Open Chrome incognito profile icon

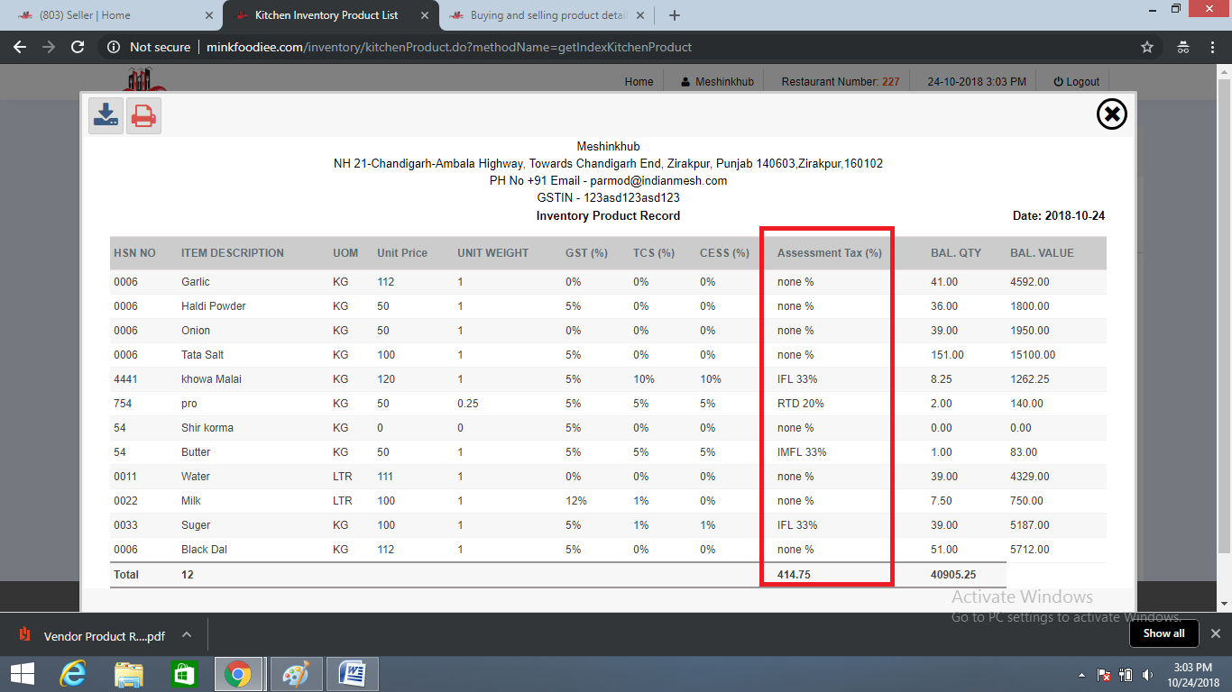click(x=1183, y=47)
